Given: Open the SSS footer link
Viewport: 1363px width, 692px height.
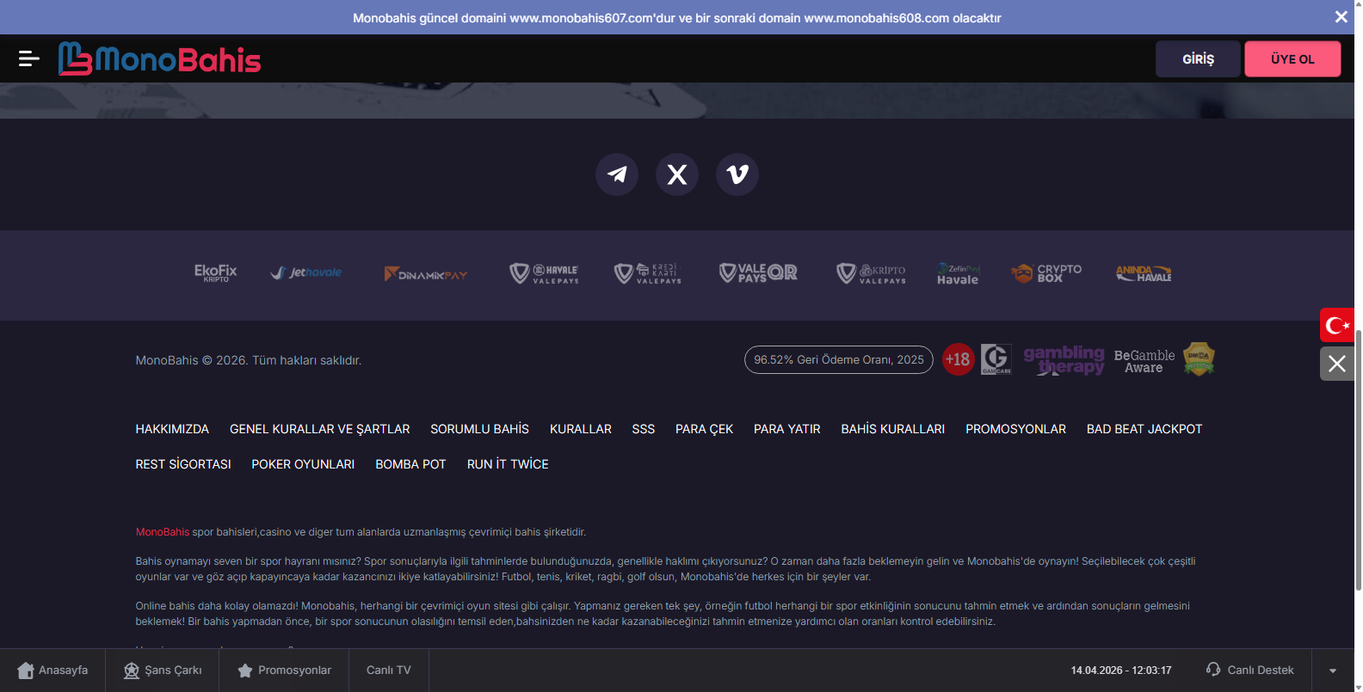Looking at the screenshot, I should [x=644, y=429].
